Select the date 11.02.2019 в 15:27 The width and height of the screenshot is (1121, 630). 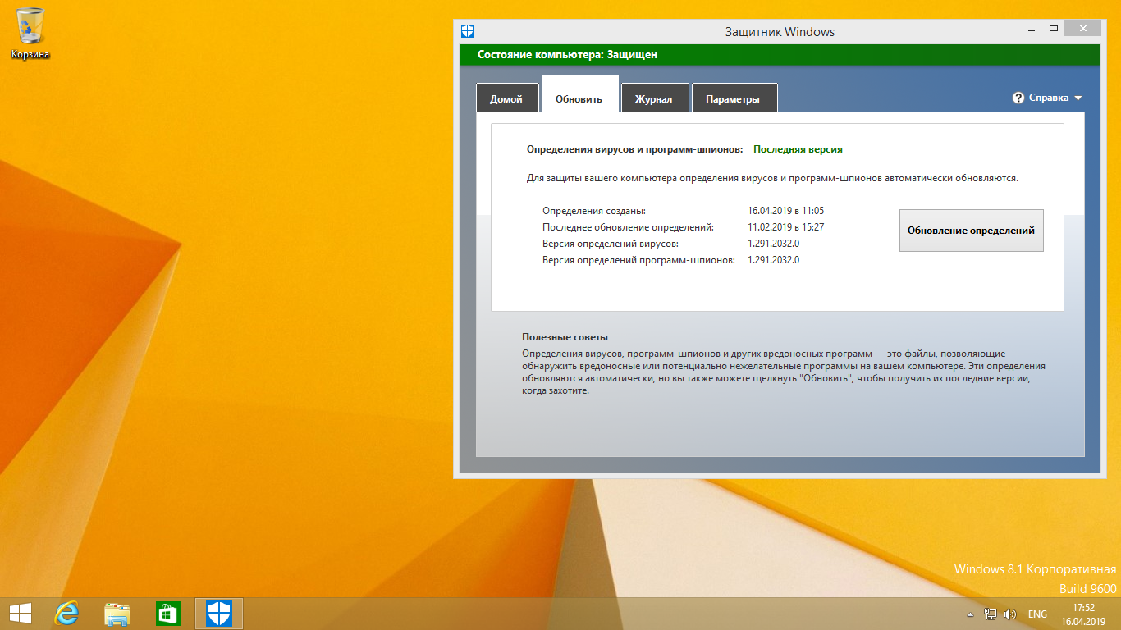(x=785, y=227)
